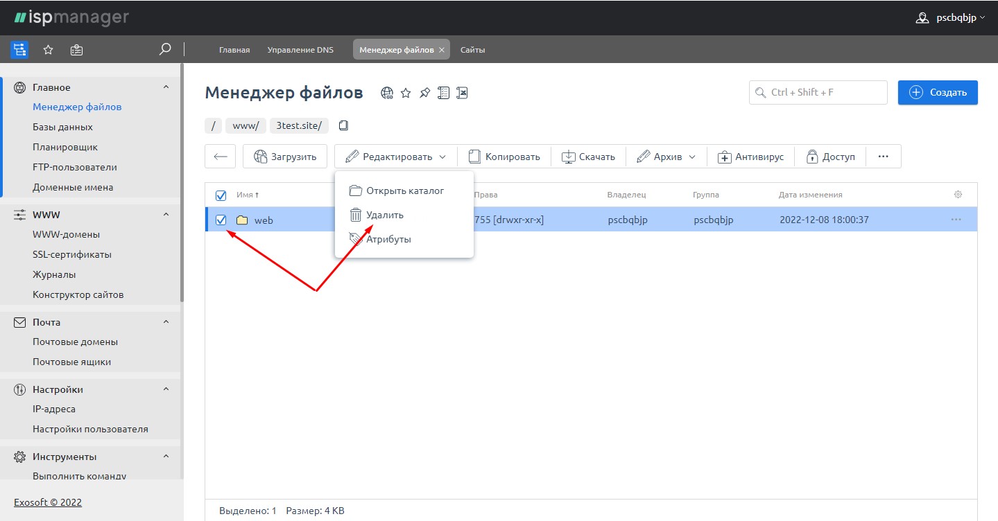Toggle select-all checkbox in table header
The width and height of the screenshot is (998, 521).
point(221,195)
